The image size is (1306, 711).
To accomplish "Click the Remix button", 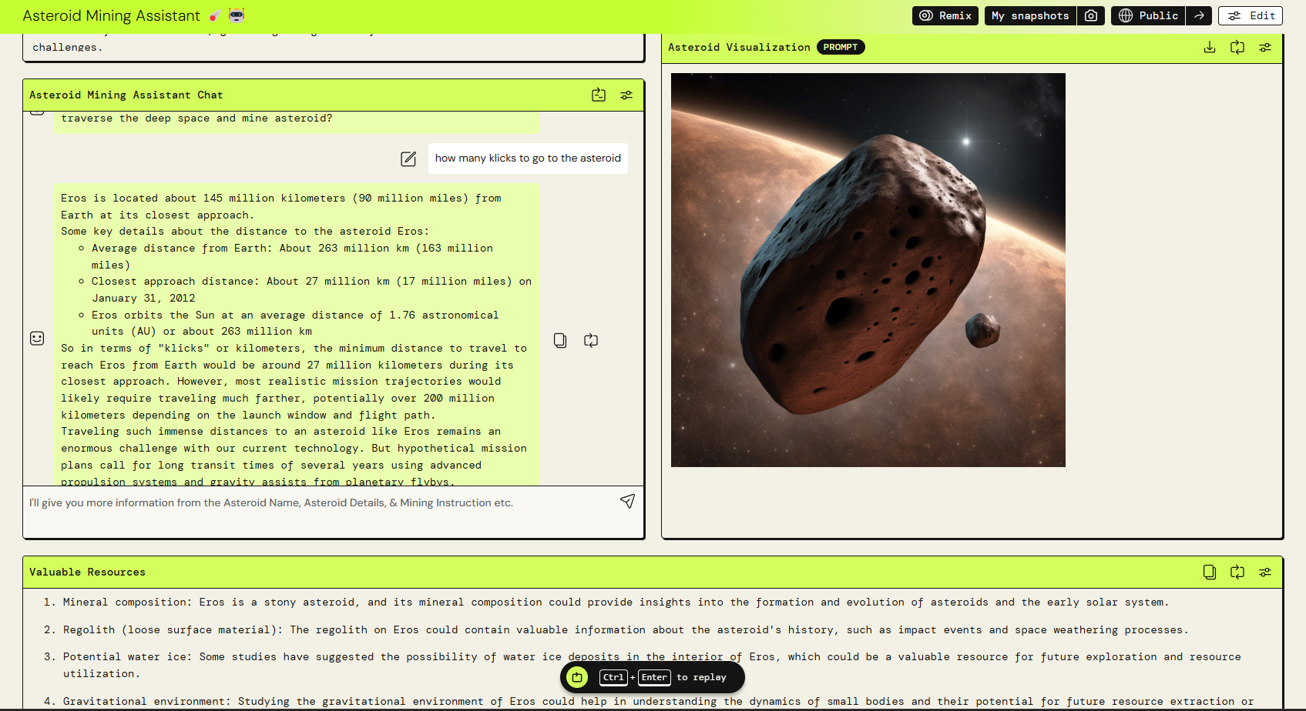I will [945, 15].
